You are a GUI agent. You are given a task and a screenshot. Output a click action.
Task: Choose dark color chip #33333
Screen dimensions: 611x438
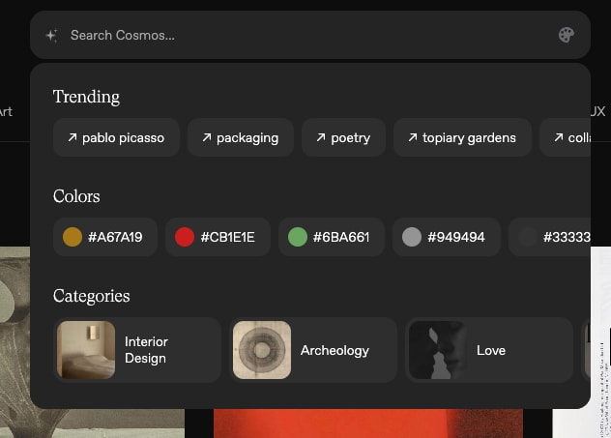550,237
